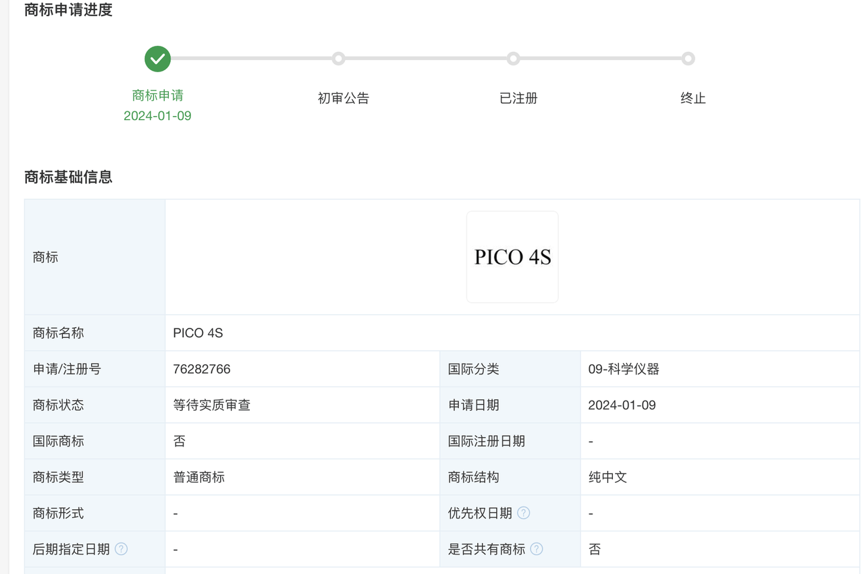Click the 商标类型 label cell
This screenshot has height=574, width=864.
coord(95,478)
